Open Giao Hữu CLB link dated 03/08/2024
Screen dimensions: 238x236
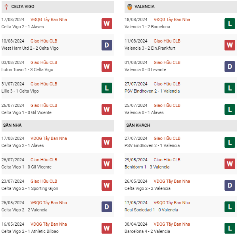pyautogui.click(x=44, y=62)
